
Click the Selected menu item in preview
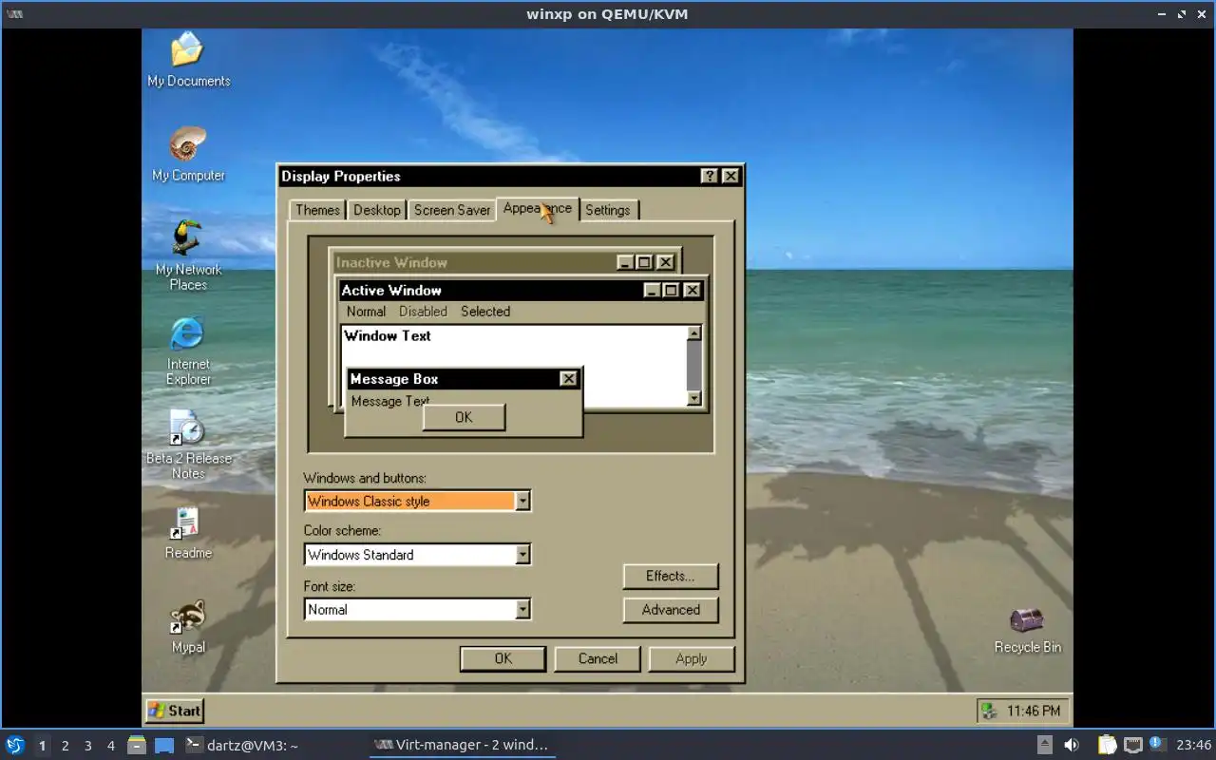(485, 312)
